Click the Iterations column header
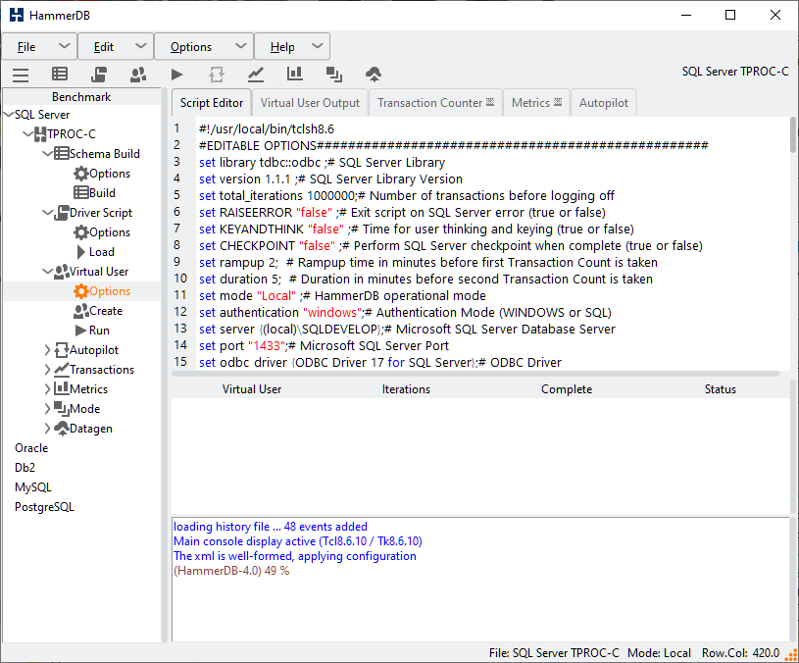 406,389
